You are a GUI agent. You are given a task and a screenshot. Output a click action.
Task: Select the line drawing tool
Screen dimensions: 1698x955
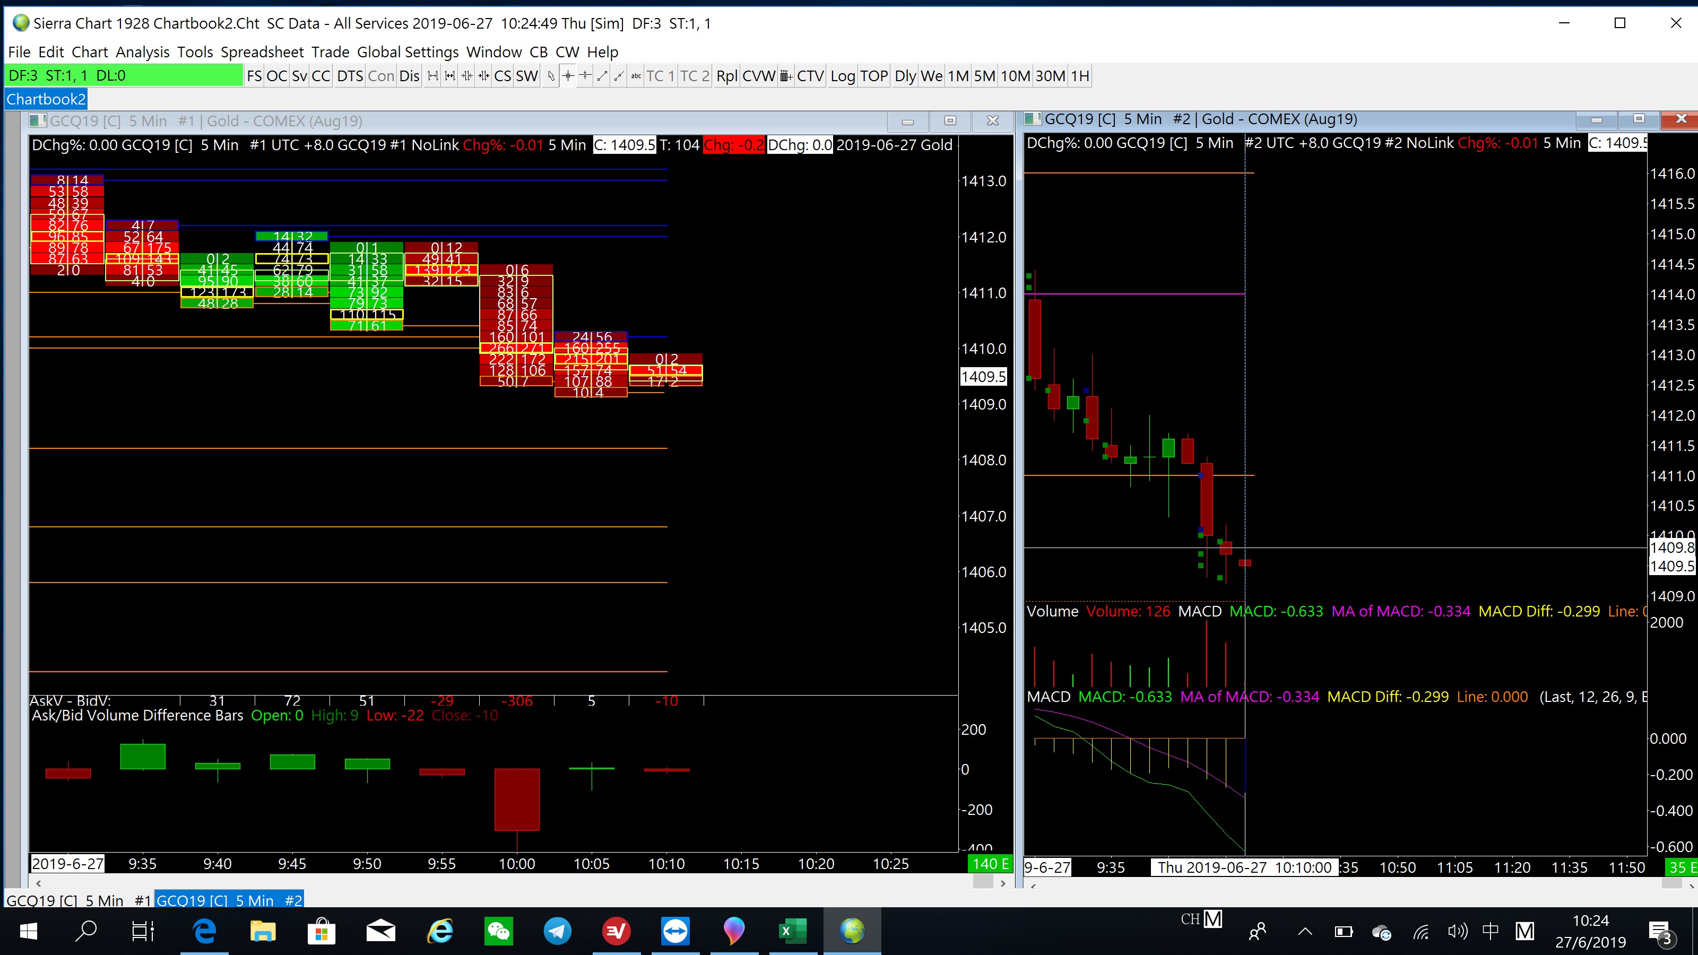[x=602, y=76]
